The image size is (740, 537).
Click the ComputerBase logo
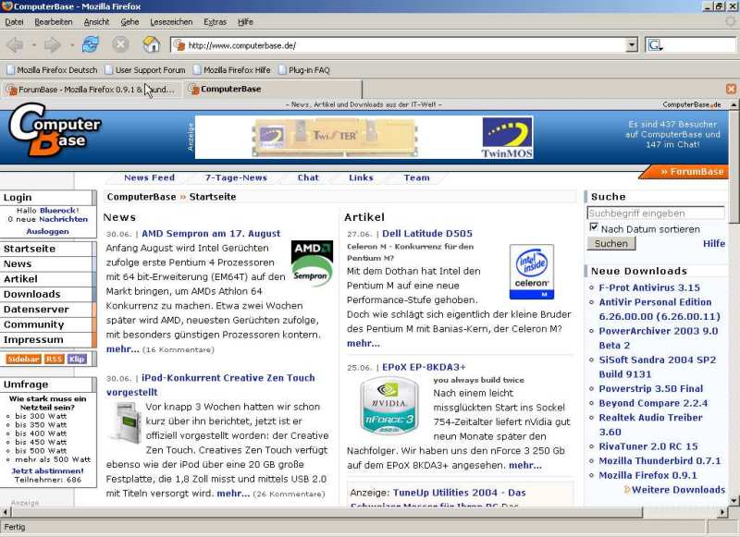point(55,130)
